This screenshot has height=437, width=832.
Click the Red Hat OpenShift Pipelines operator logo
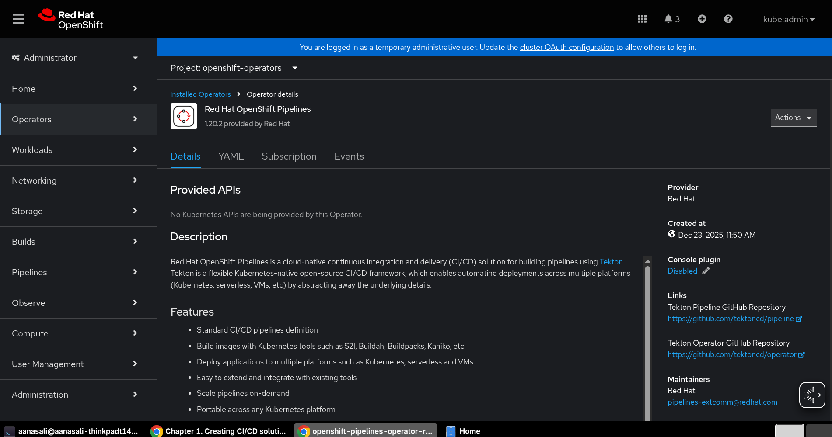(x=184, y=116)
